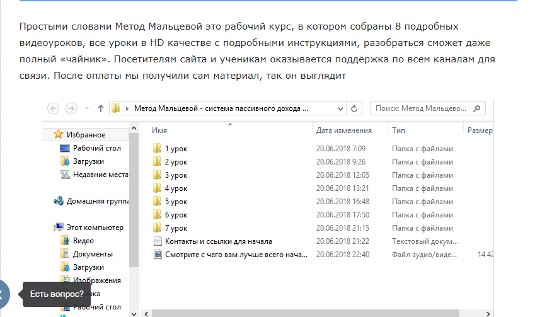Sort by the Тип column header
535x317 pixels.
point(398,130)
